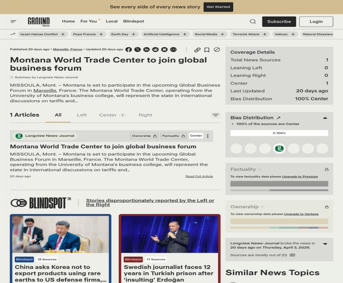Open the Longview News-Journal source chip
Viewport: 343px width, 283px height.
[x=45, y=136]
